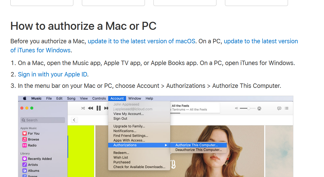Viewport: 324px width, 177px height.
Task: Click volume speaker icon
Action: (236, 108)
